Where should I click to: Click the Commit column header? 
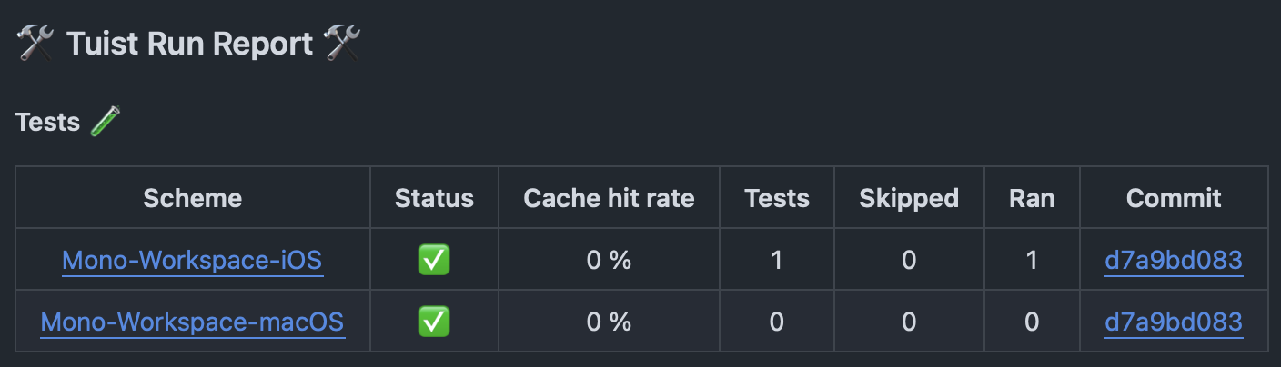click(1173, 198)
